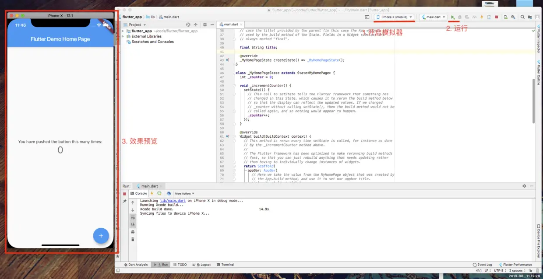Click the green Run button in the toolbar
Viewport: 543px width, 279px height.
point(453,17)
